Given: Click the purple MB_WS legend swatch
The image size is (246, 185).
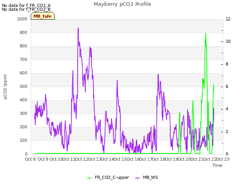Looking at the screenshot, I should (x=137, y=178).
